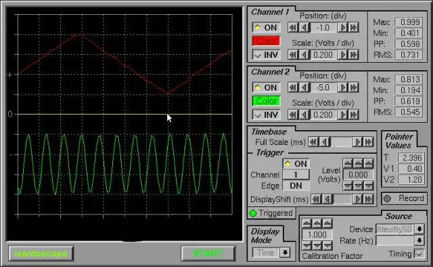Raise trigger level with leftmost up arrow
The image size is (433, 267).
(348, 163)
